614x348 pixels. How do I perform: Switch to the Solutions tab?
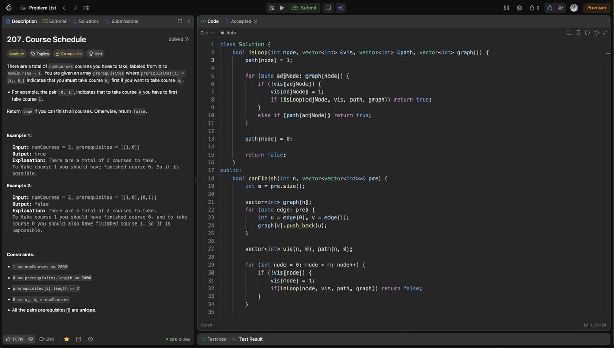85,21
